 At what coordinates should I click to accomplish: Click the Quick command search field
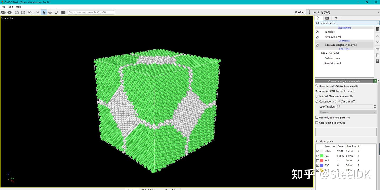pos(91,12)
